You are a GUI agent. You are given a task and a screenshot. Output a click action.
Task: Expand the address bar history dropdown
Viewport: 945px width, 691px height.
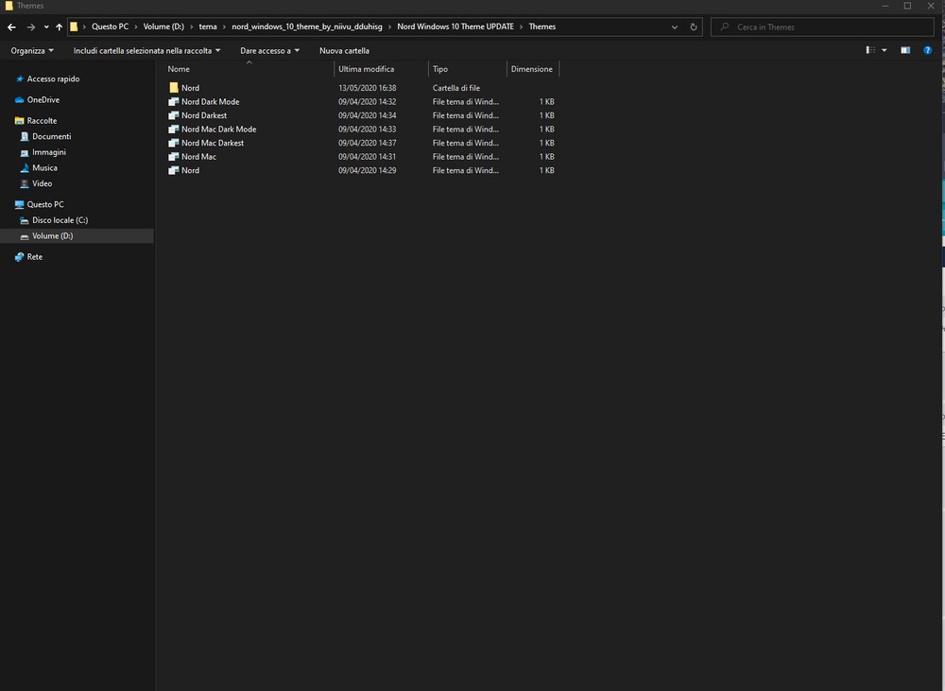(x=674, y=27)
